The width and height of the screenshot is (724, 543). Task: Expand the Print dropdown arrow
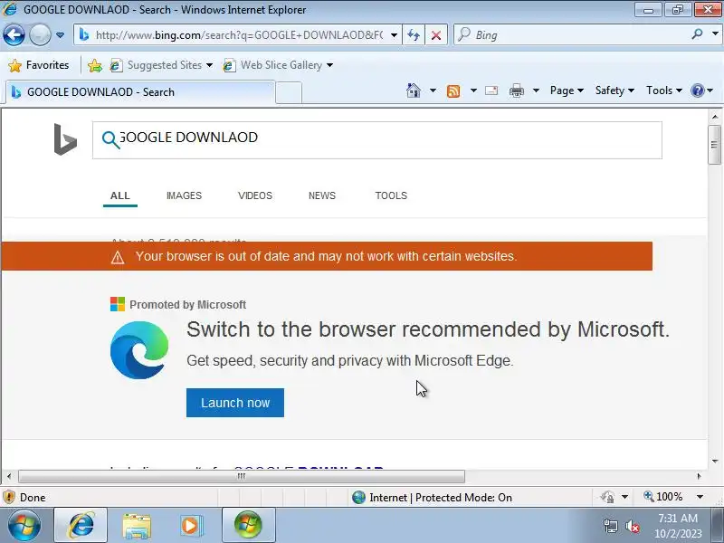[536, 90]
